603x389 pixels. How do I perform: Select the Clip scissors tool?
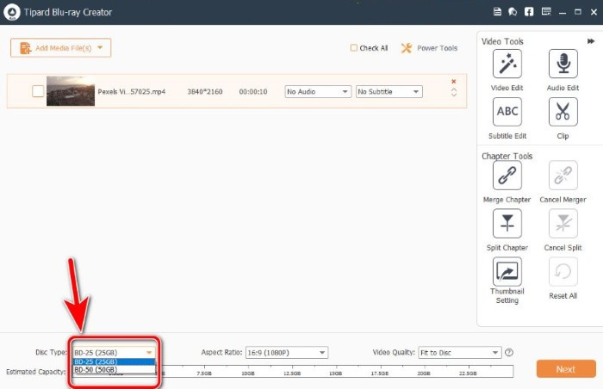tap(563, 112)
